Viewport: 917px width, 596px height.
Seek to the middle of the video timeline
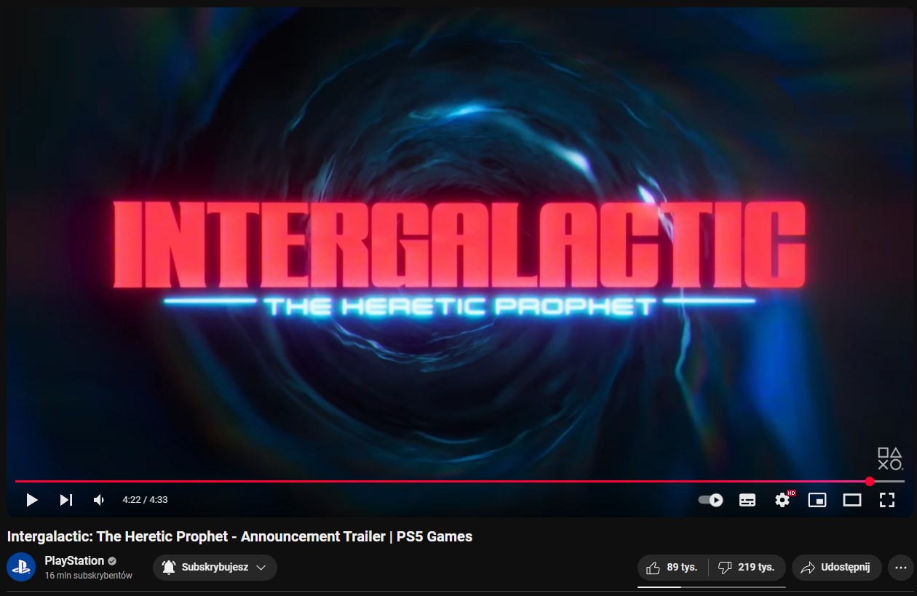coord(459,482)
